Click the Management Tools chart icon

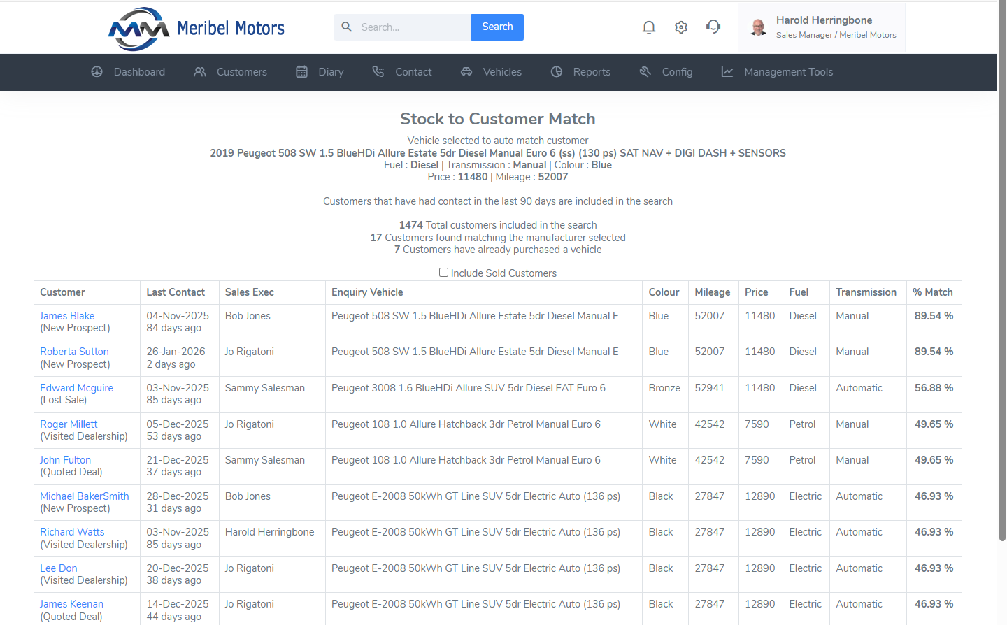[x=727, y=72]
